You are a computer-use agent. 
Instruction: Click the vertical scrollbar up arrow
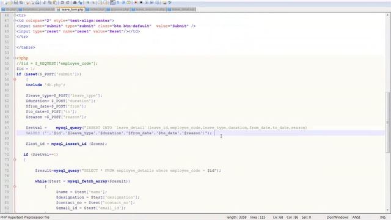pos(388,15)
